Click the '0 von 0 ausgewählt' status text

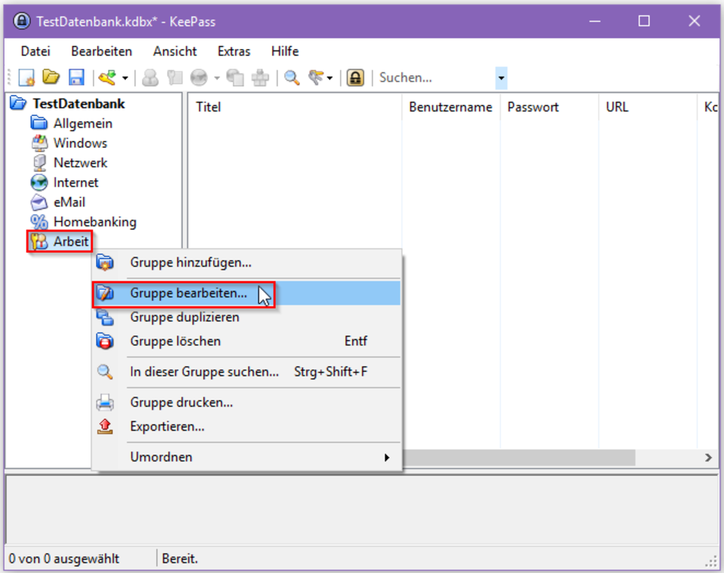click(x=63, y=559)
